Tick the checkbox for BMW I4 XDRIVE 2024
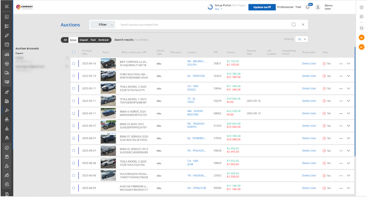 click(74, 113)
